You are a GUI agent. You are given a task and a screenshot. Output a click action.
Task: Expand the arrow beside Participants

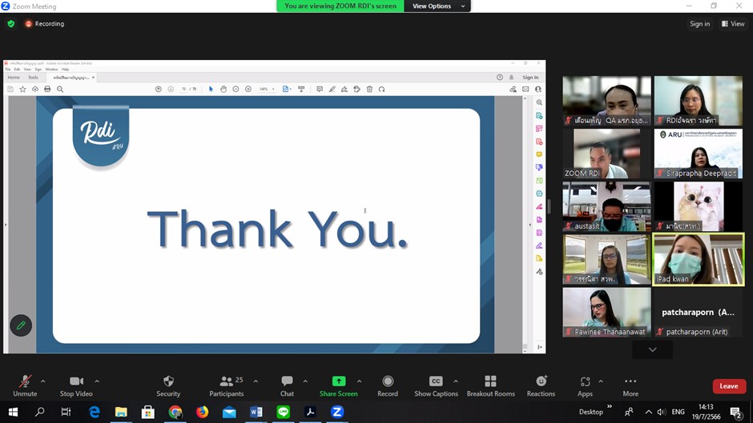point(256,381)
